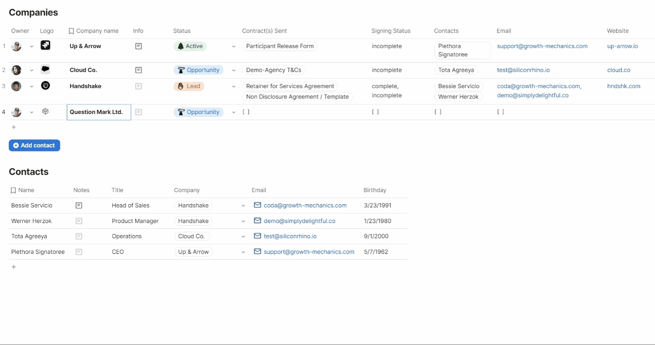
Task: Open the status dropdown for Cloud Co.
Action: click(234, 71)
